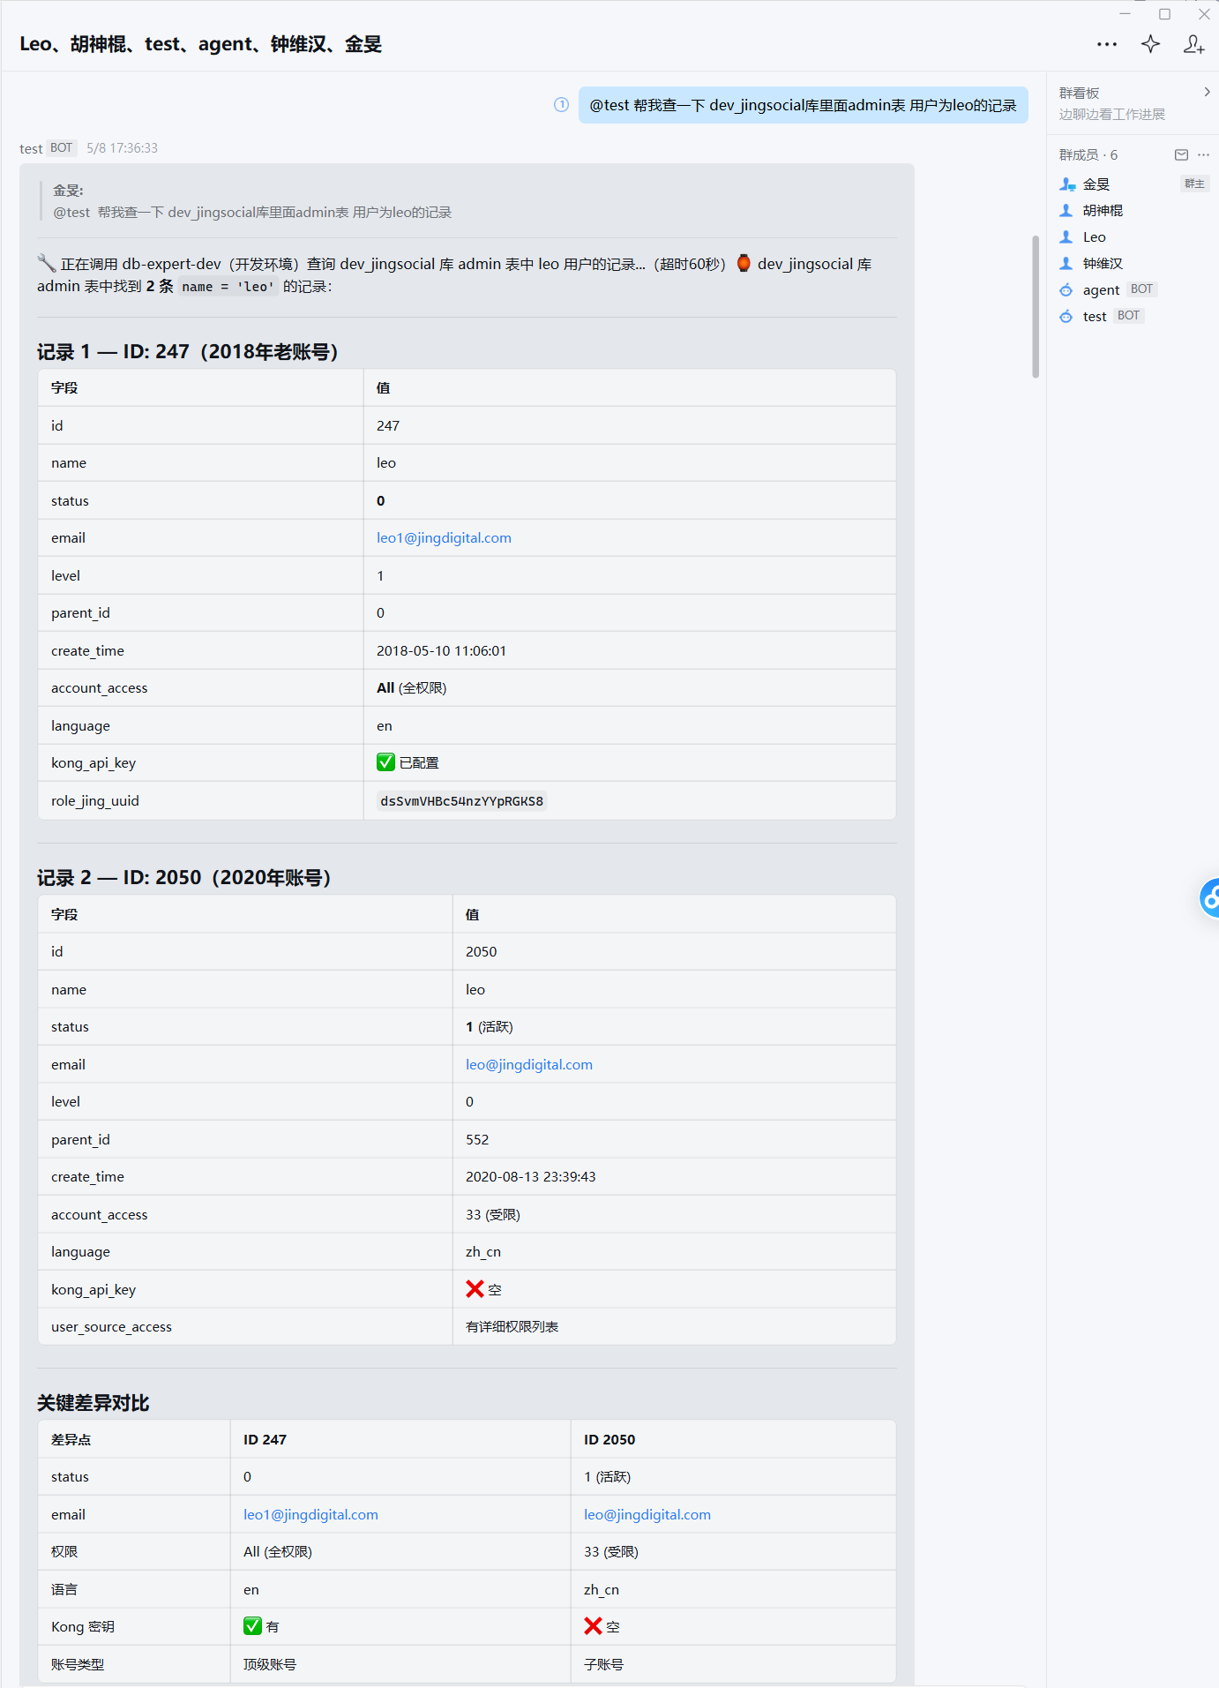Screen dimensions: 1219x1688
Task: Click the create_time value 2018-05-10 11:06:01
Action: pos(441,650)
